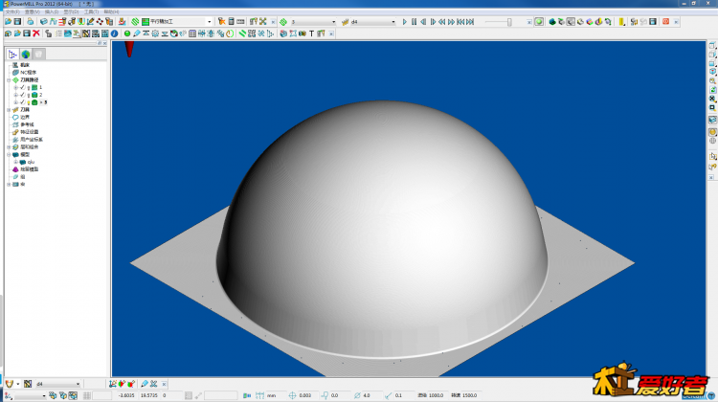718x402 pixels.
Task: Click the green circle icon in second toolbar
Action: (127, 33)
